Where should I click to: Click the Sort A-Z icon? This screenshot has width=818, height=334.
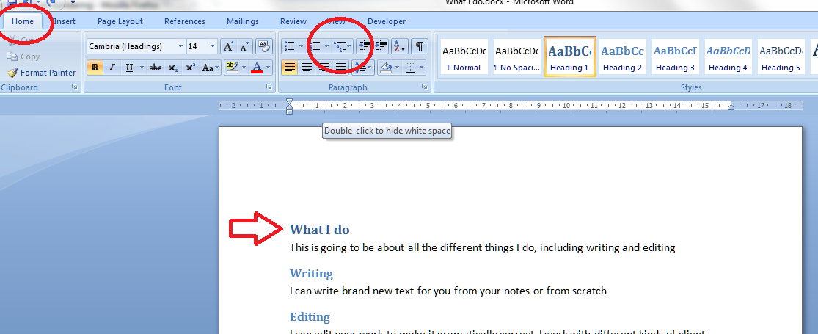pyautogui.click(x=400, y=46)
